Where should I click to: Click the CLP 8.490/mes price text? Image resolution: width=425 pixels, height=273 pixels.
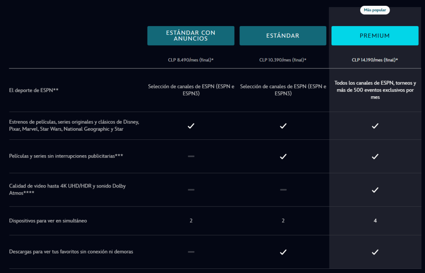coord(191,60)
